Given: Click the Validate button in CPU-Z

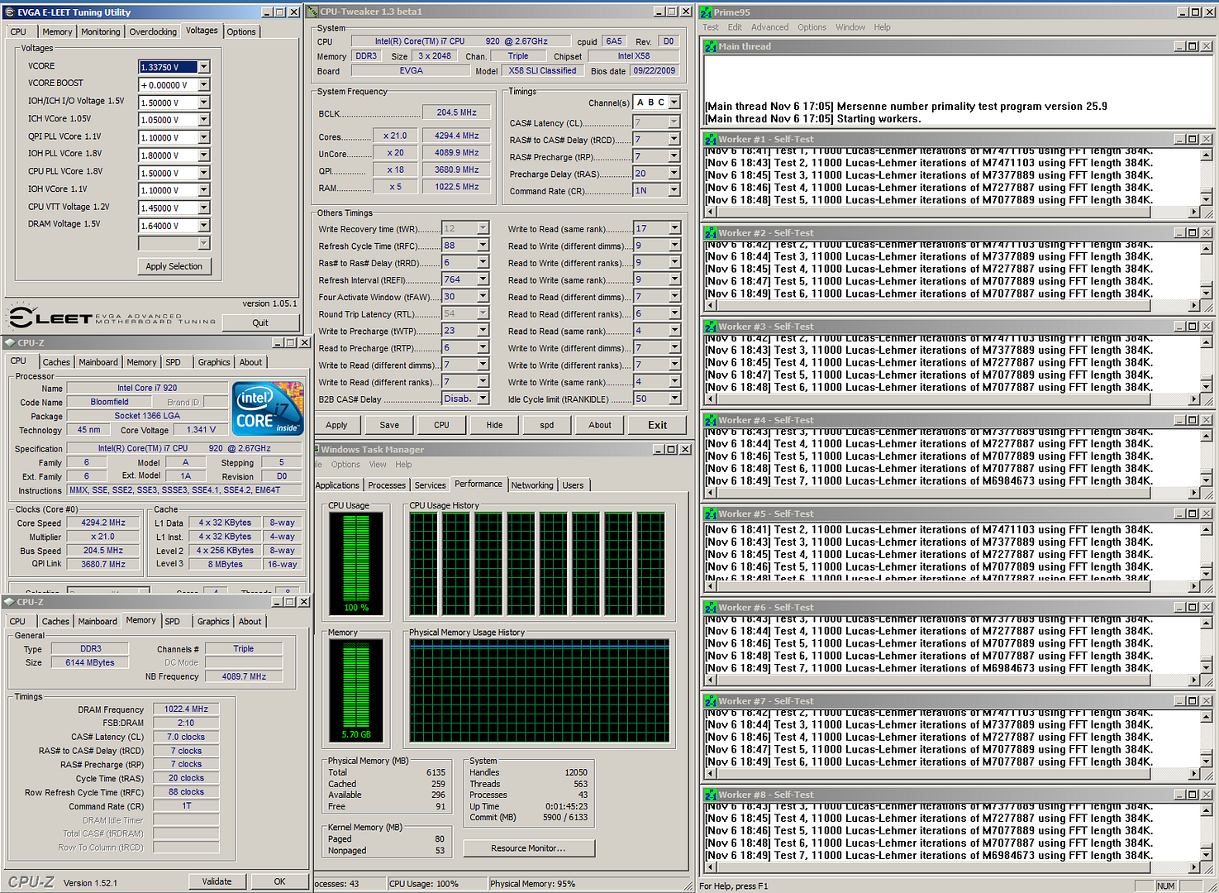Looking at the screenshot, I should click(217, 881).
